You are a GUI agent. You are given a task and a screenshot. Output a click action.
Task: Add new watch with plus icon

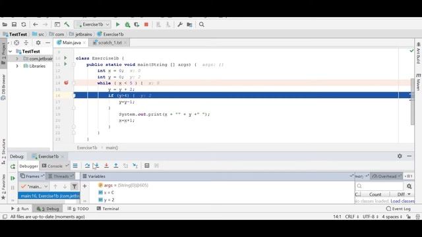tap(84, 186)
